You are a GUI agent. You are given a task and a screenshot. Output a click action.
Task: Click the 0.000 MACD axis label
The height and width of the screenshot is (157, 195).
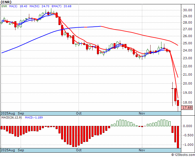[x=188, y=126]
